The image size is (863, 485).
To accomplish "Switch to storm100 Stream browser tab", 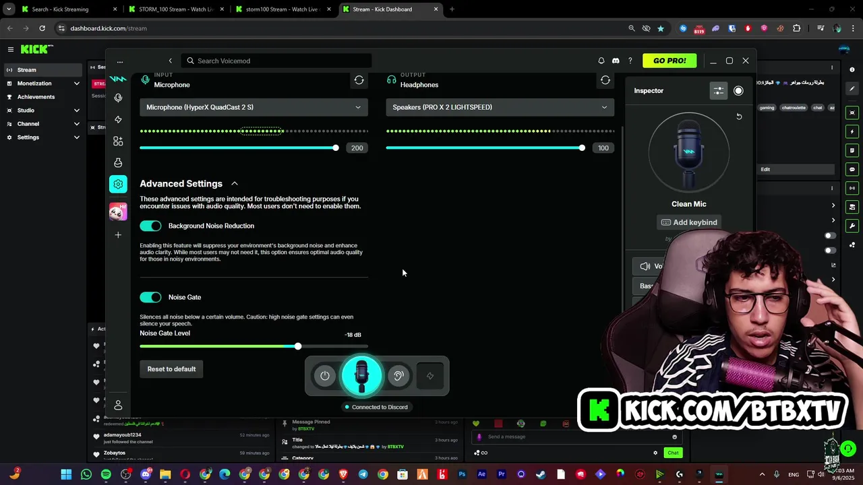I will coord(282,9).
